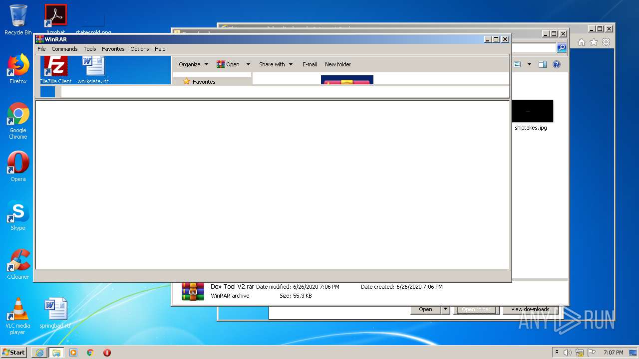
Task: Click the workslate.rtf document icon
Action: pyautogui.click(x=93, y=70)
